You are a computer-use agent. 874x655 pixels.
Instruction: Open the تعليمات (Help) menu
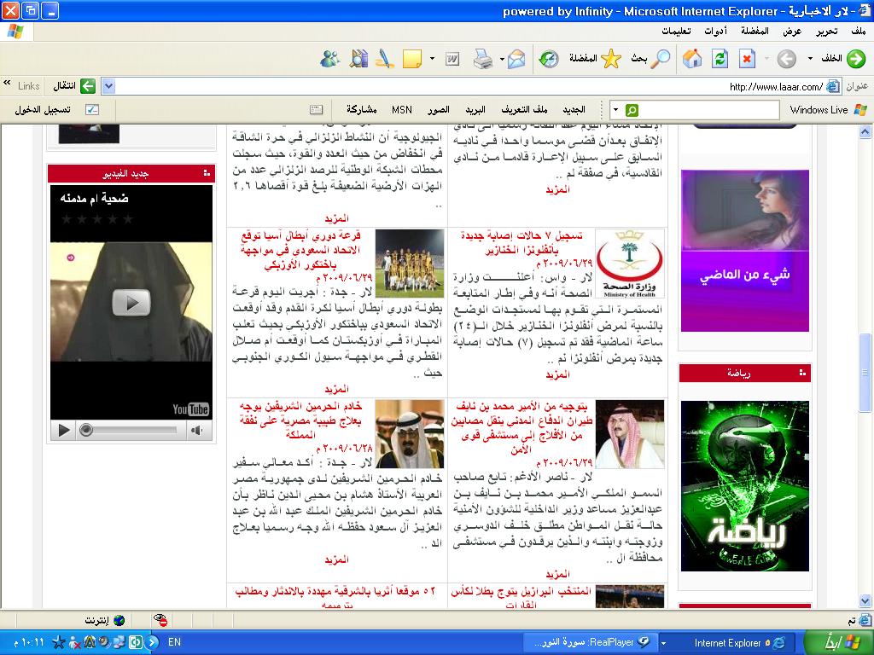pos(676,32)
